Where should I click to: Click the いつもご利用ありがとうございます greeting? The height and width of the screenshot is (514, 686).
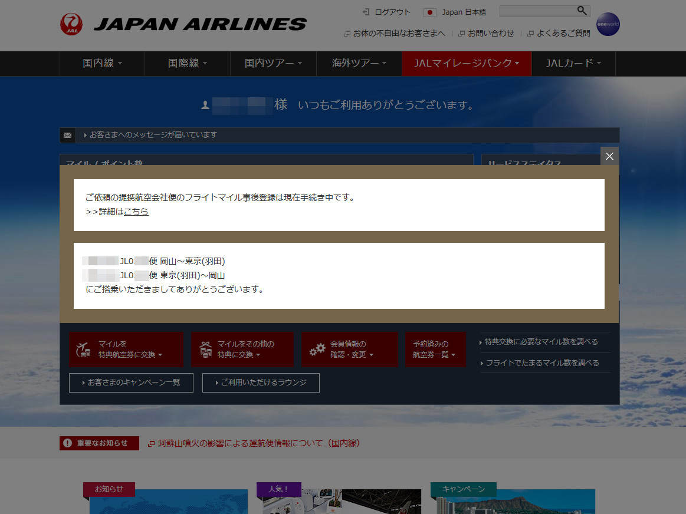[x=385, y=105]
